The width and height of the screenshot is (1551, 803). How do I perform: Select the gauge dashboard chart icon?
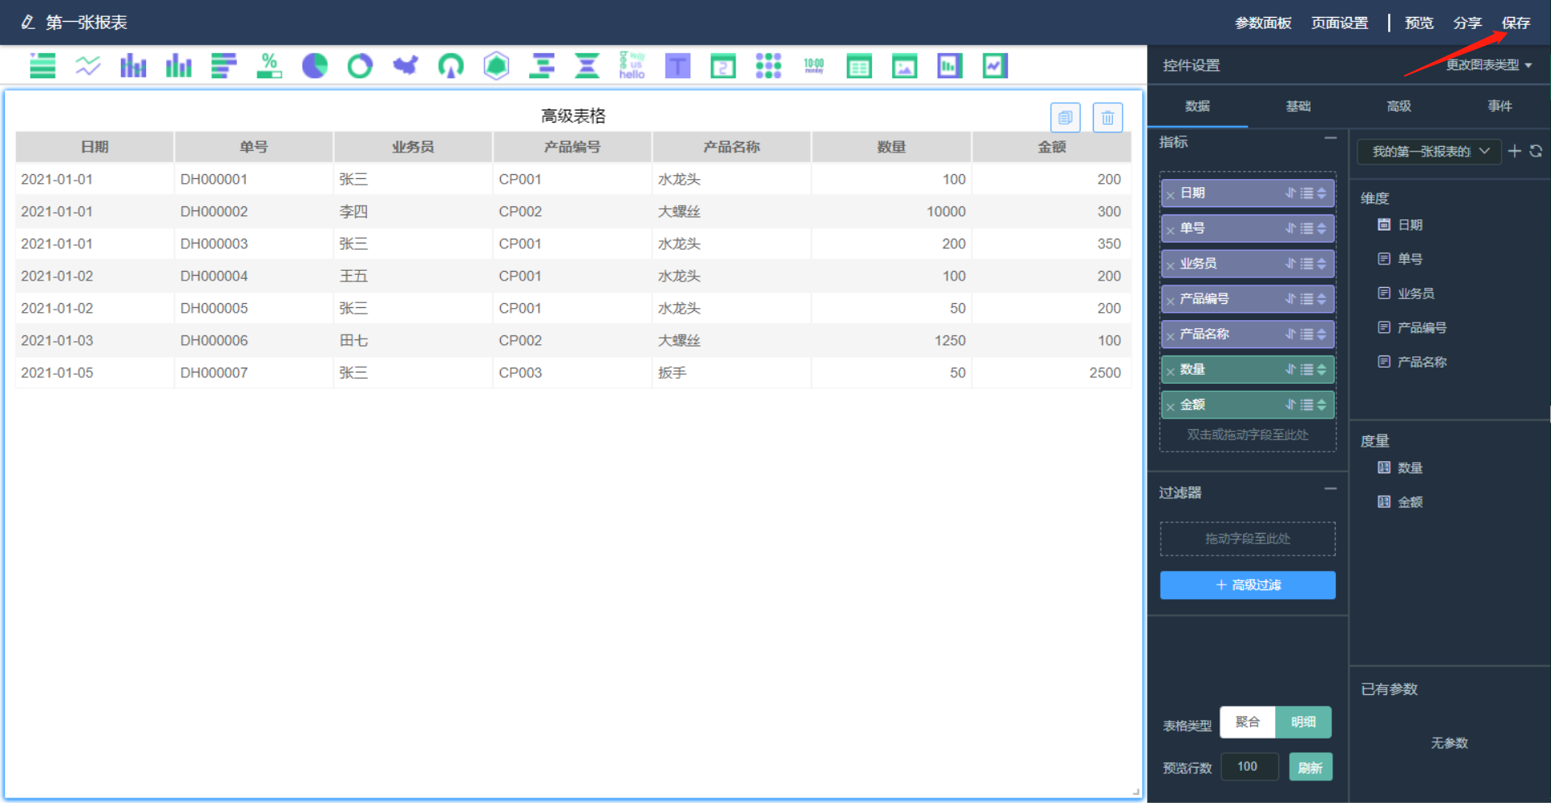click(x=451, y=65)
